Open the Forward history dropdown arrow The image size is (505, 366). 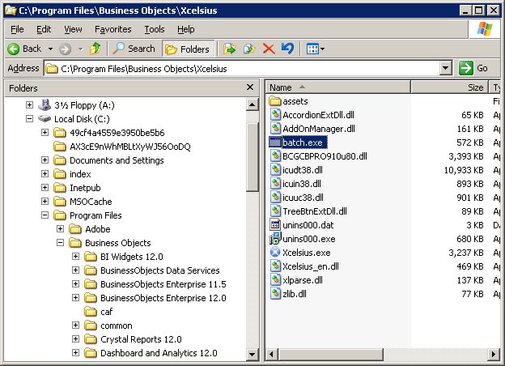(80, 49)
